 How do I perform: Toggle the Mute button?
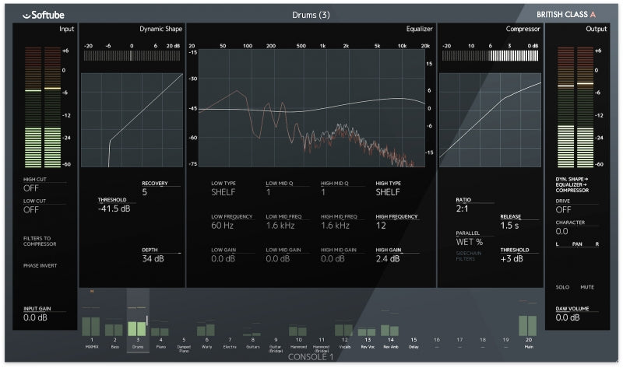point(588,287)
